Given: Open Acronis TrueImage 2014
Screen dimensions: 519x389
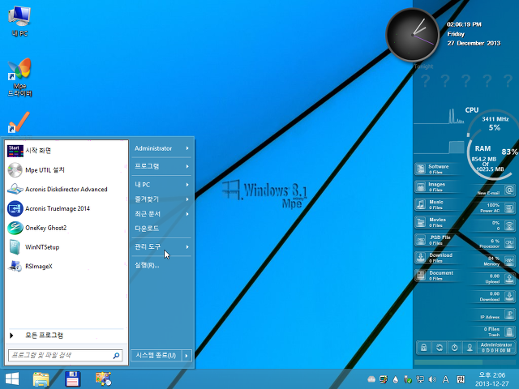Looking at the screenshot, I should point(66,208).
